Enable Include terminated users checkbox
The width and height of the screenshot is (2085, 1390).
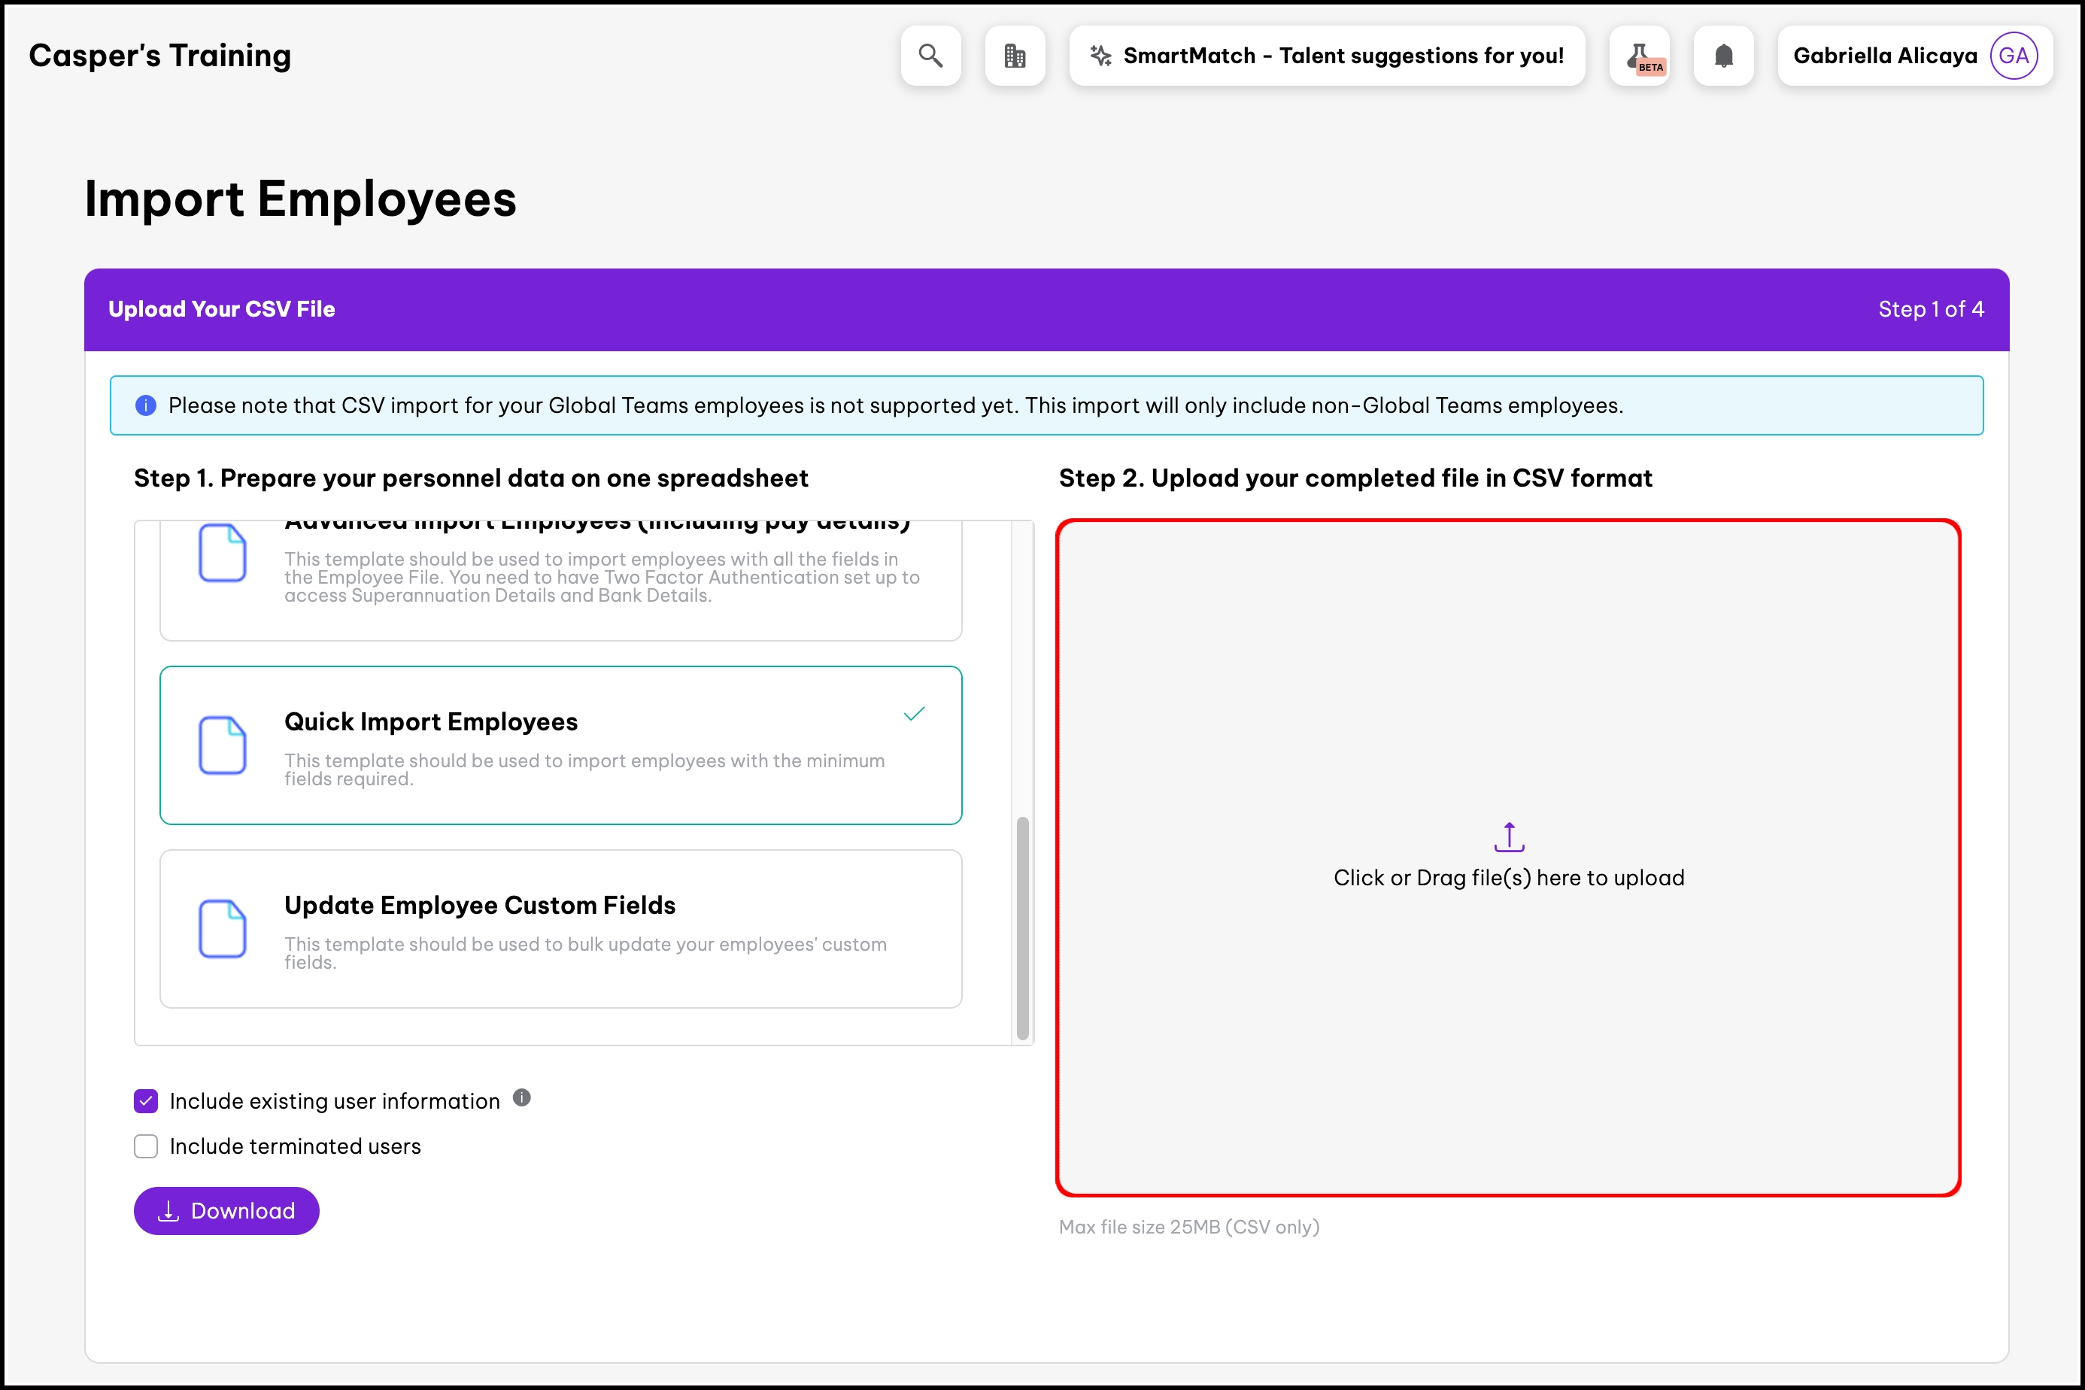[x=146, y=1146]
